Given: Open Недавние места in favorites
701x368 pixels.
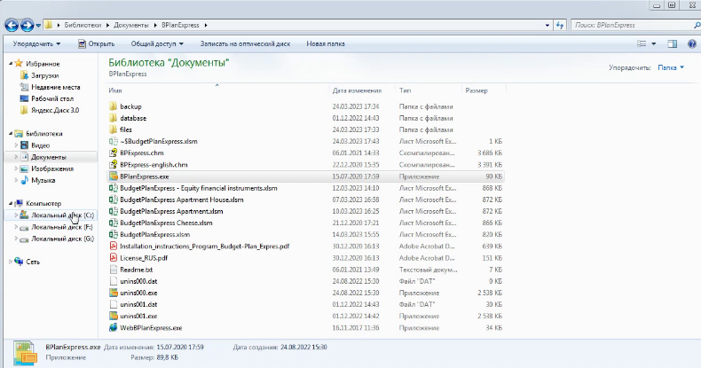Looking at the screenshot, I should coord(55,87).
